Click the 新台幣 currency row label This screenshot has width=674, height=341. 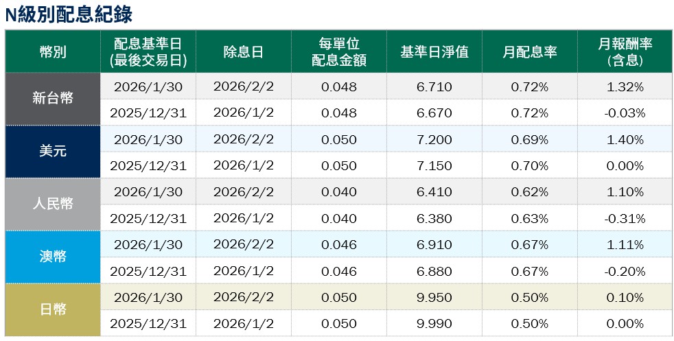[53, 99]
